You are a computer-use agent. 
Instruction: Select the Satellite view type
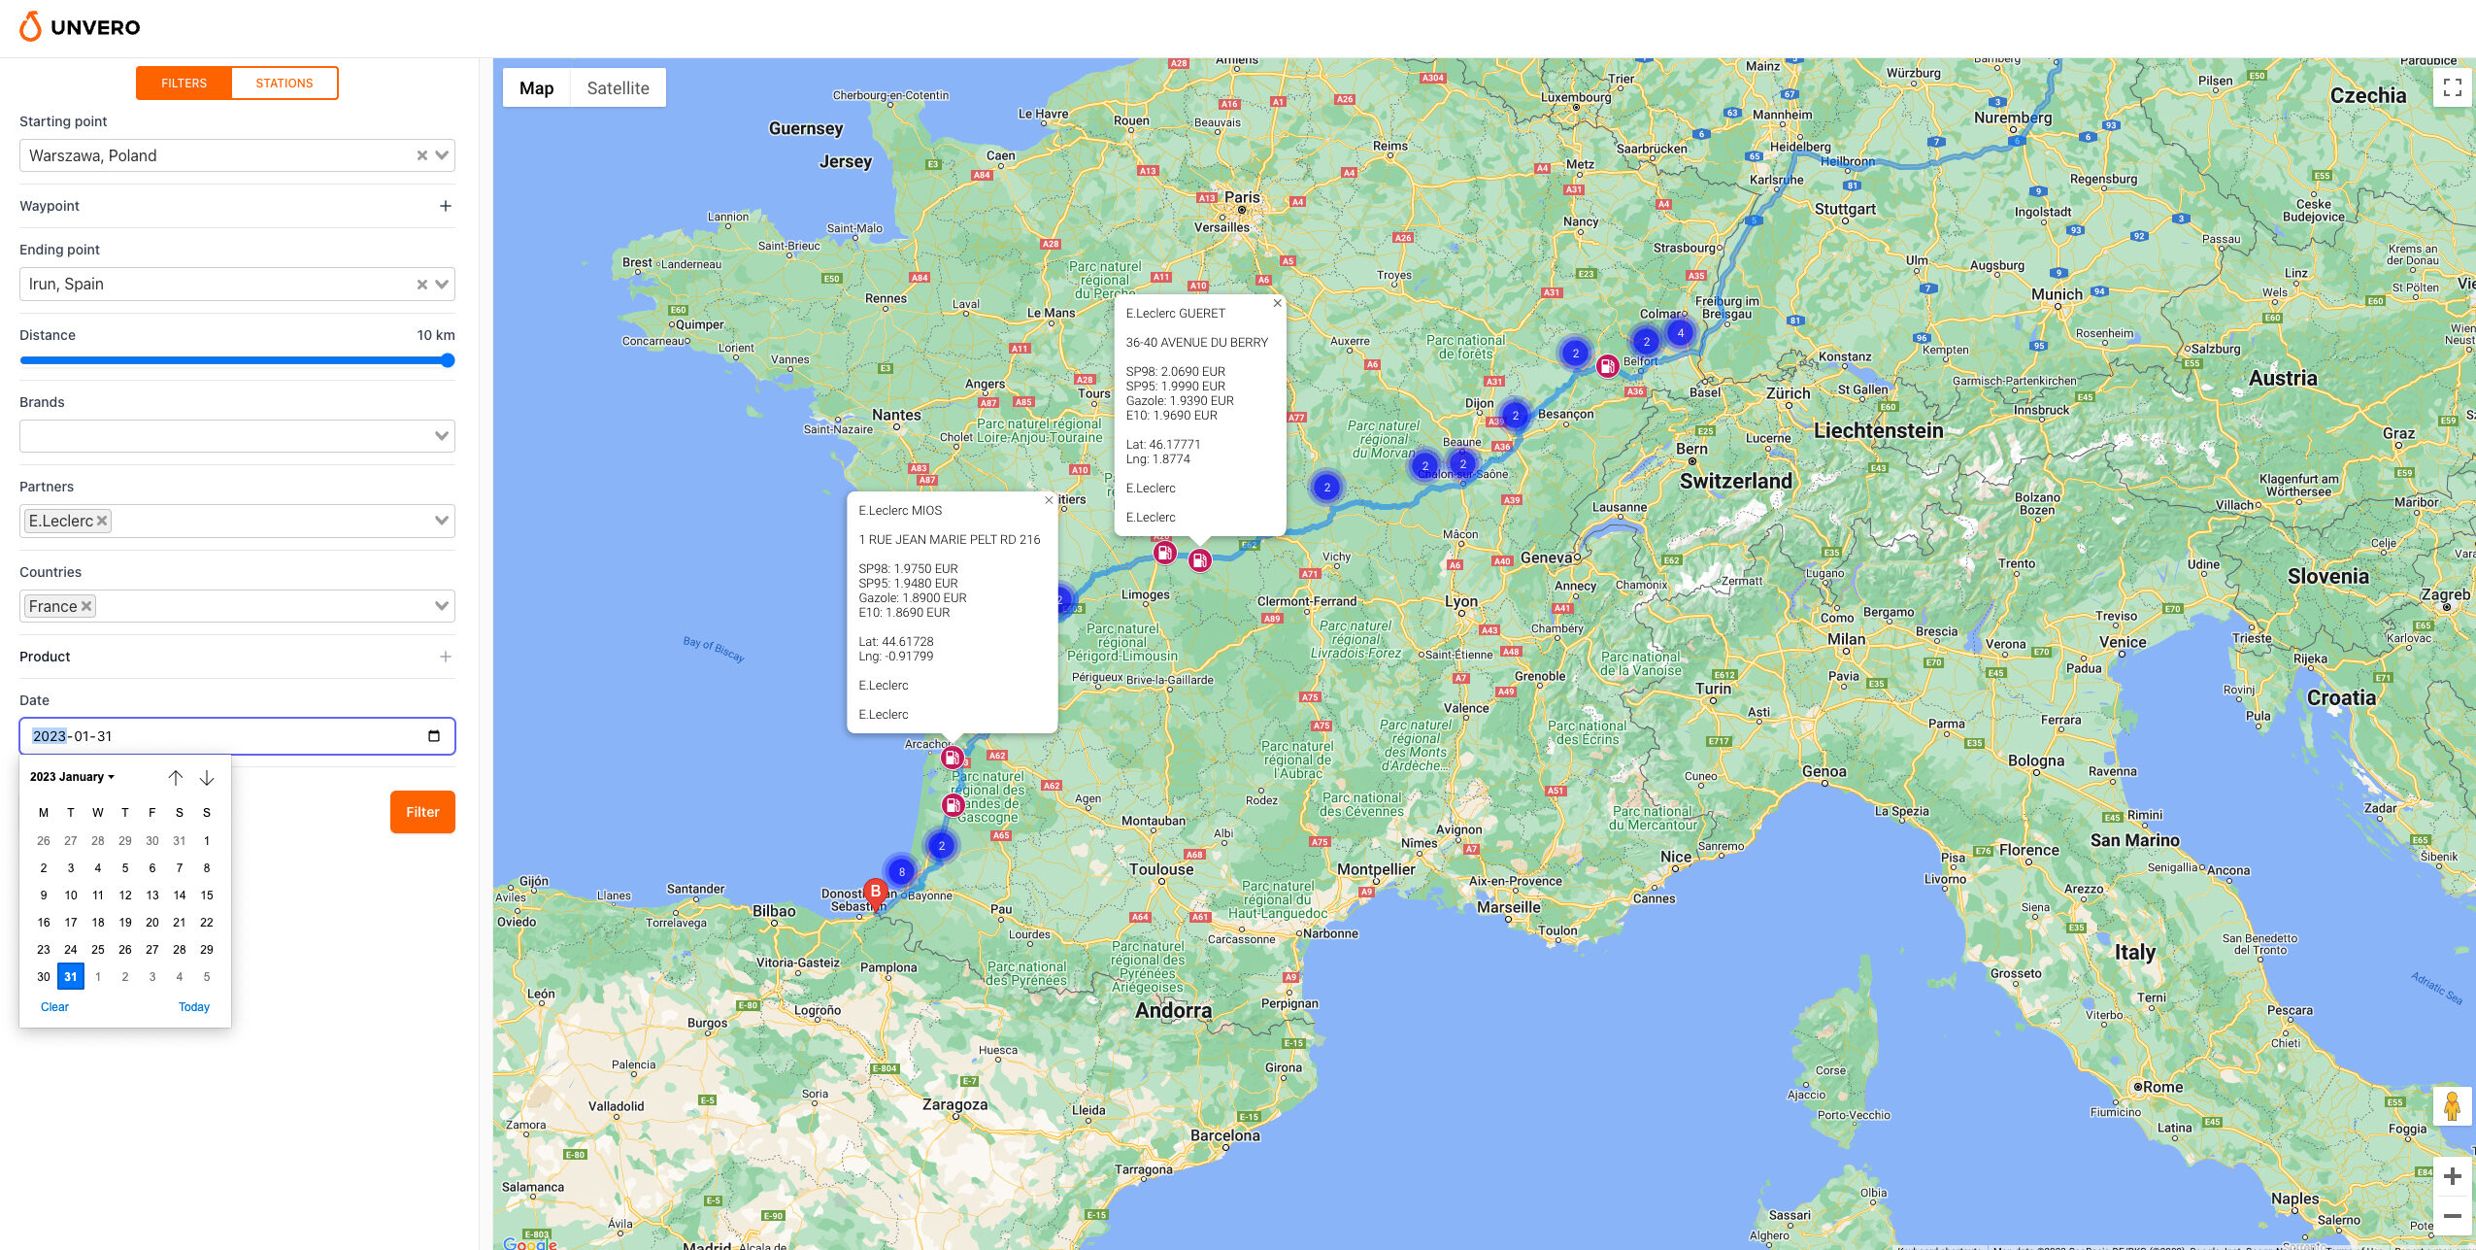(619, 88)
